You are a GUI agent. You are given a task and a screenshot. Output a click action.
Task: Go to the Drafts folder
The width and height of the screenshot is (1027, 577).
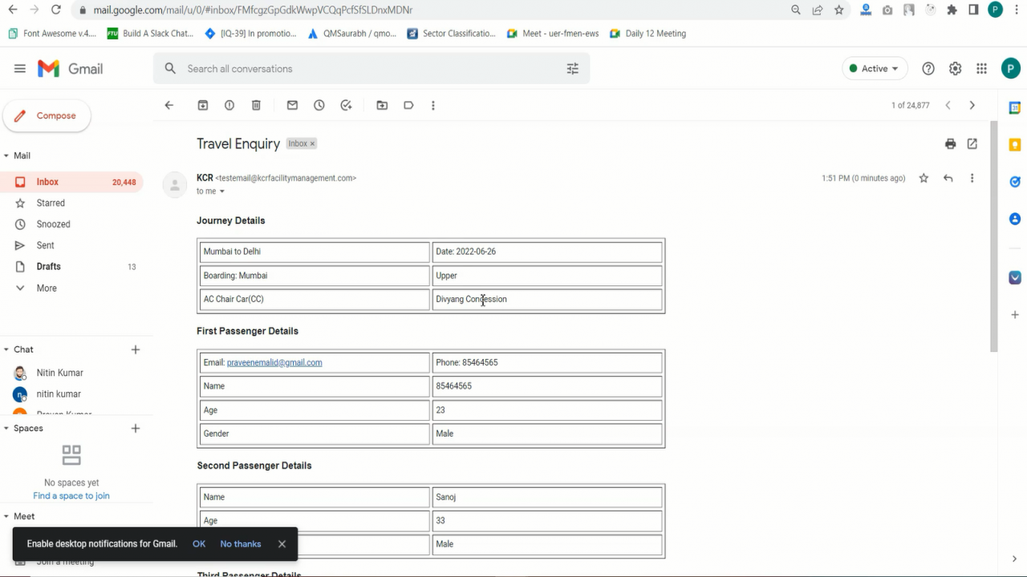click(x=48, y=266)
